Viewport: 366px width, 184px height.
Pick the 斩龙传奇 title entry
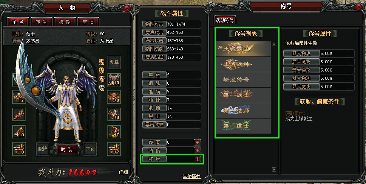point(243,80)
